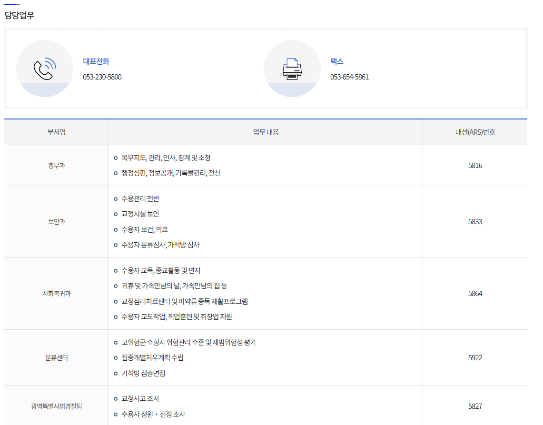Click the 행정심판, 정보공개 line
The image size is (543, 425).
point(171,173)
